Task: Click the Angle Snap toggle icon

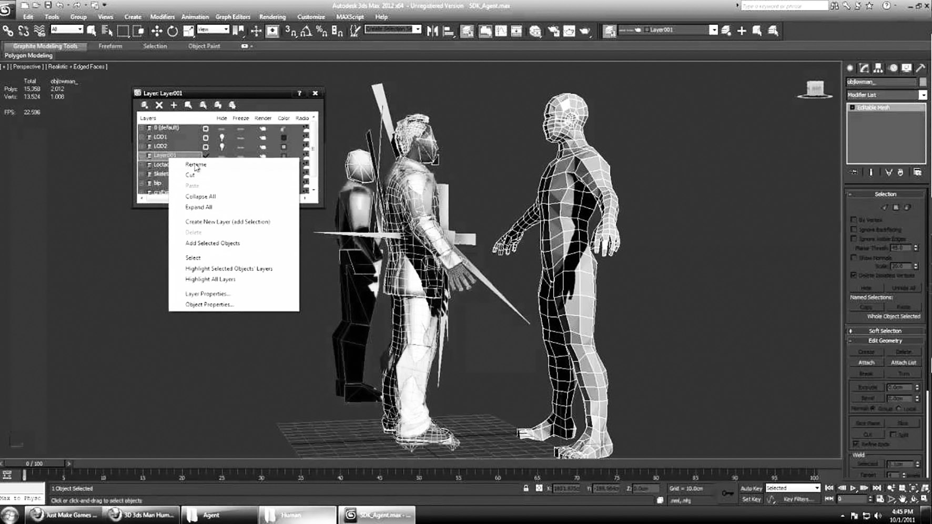Action: point(306,31)
